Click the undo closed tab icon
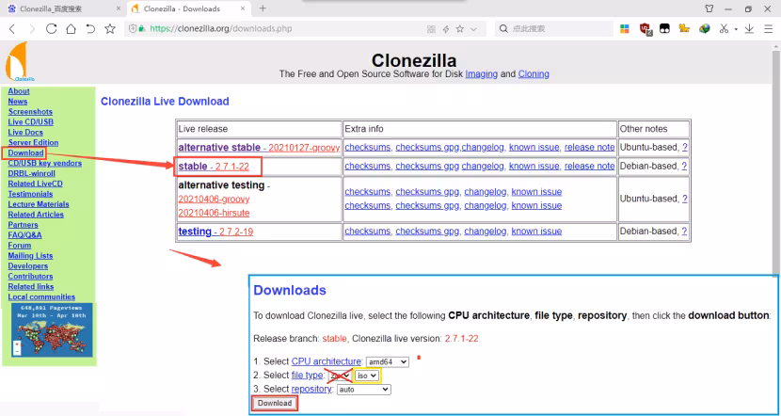Image resolution: width=781 pixels, height=416 pixels. coord(90,29)
